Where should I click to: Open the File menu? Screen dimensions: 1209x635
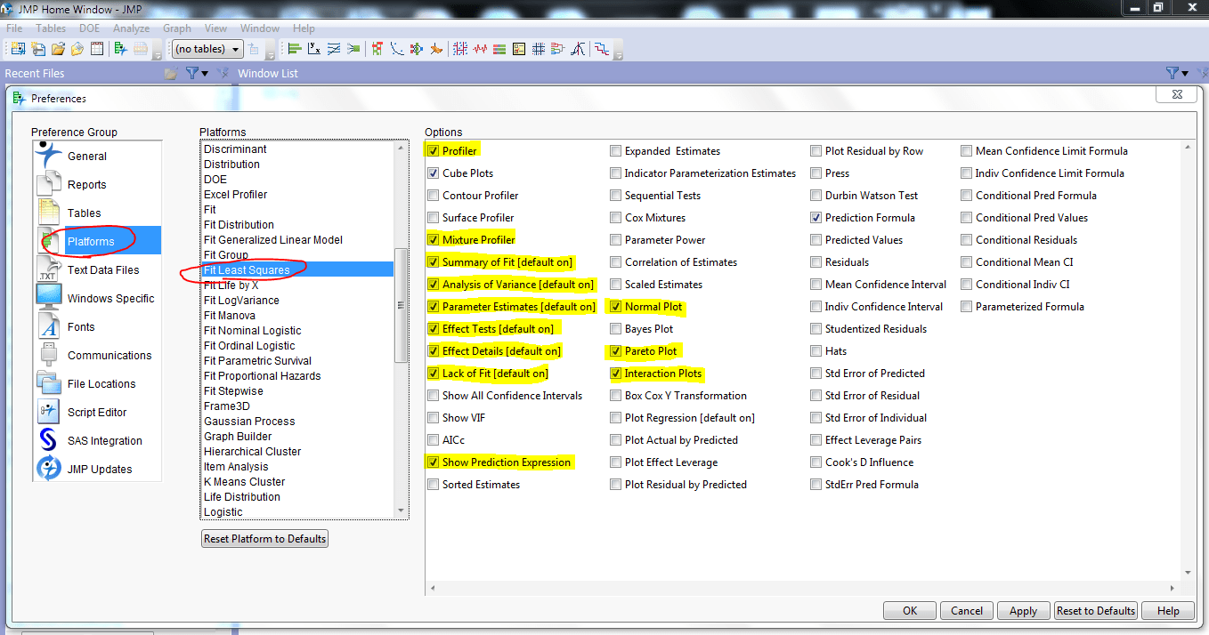coord(14,28)
